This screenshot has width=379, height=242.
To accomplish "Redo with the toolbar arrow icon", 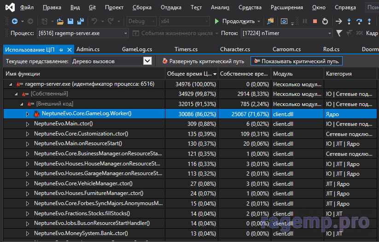I will [111, 21].
